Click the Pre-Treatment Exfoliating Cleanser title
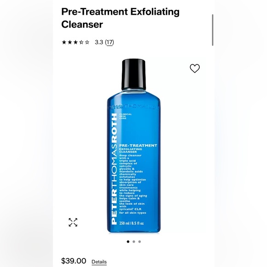The height and width of the screenshot is (267, 267). pyautogui.click(x=120, y=18)
